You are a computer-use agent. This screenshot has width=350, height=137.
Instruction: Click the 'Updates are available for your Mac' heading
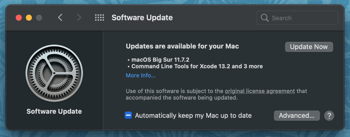(x=182, y=46)
